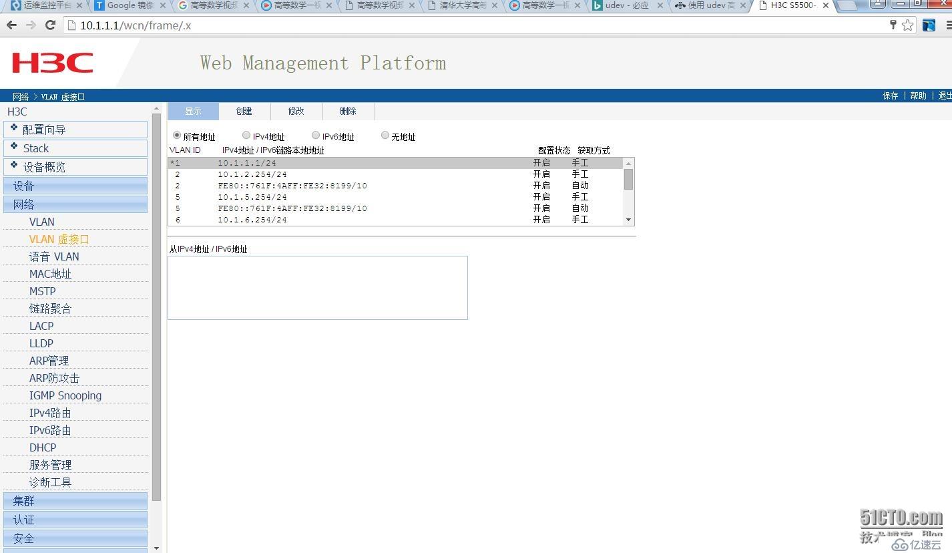Expand the Stack sidebar item

pyautogui.click(x=75, y=148)
